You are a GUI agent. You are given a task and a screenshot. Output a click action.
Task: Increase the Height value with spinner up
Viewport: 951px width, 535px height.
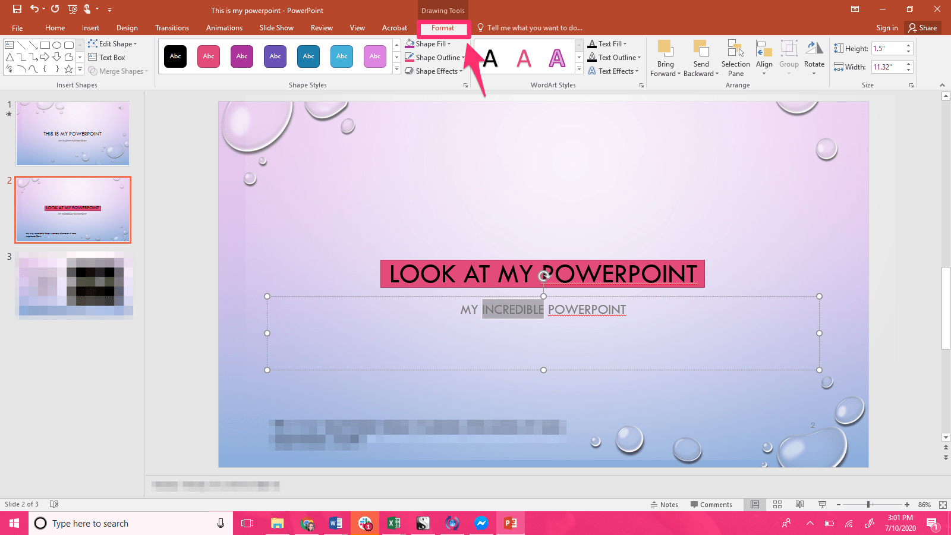[909, 46]
